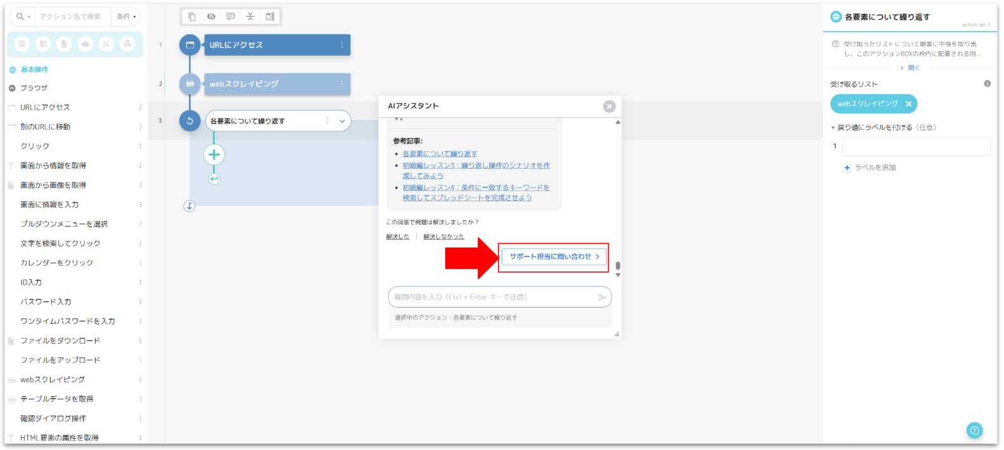Viewport: 1004px width, 450px height.
Task: Collapse the 各要素について繰り返す step chevron
Action: [342, 121]
